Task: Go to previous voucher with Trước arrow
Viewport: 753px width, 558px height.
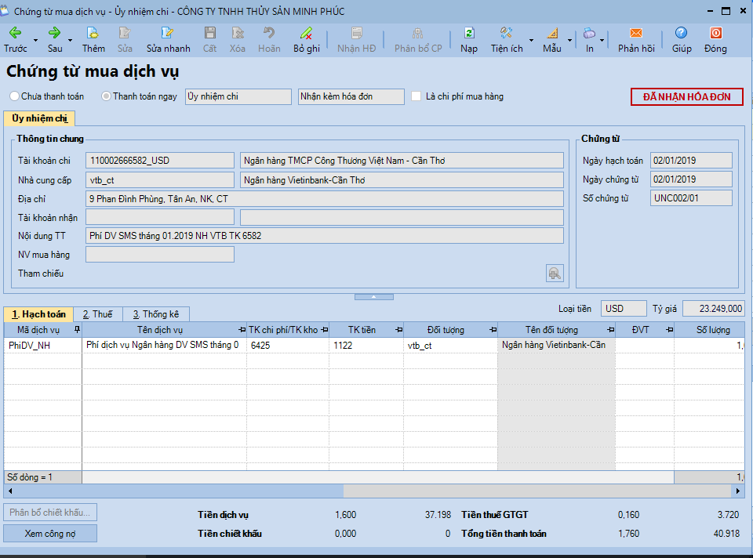Action: click(x=16, y=33)
